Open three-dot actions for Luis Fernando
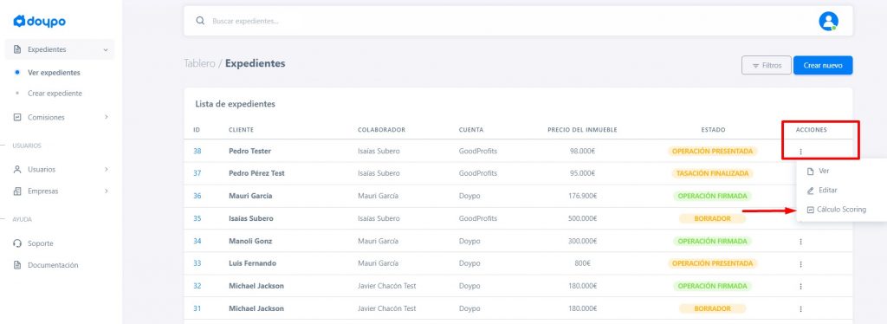The height and width of the screenshot is (324, 887). pos(800,264)
